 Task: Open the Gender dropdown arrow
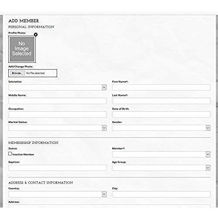(x=208, y=128)
